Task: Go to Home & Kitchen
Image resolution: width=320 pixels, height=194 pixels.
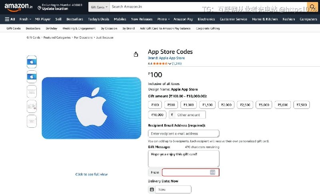Action: click(265, 19)
